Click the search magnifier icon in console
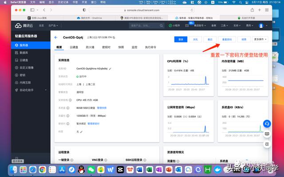The height and width of the screenshot is (177, 284). coord(162,26)
